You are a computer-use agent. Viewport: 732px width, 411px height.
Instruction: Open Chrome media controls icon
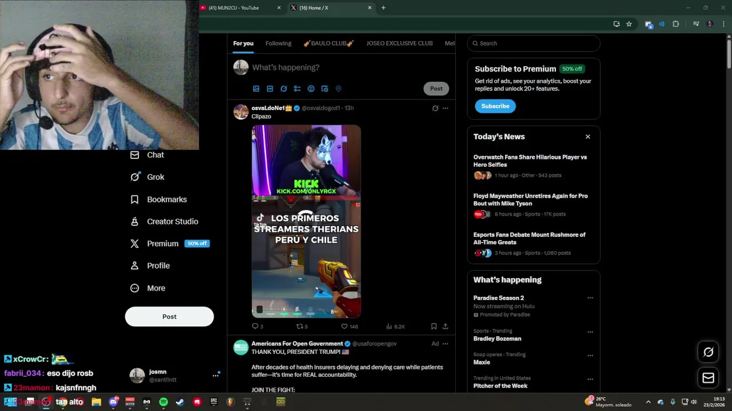[x=696, y=24]
